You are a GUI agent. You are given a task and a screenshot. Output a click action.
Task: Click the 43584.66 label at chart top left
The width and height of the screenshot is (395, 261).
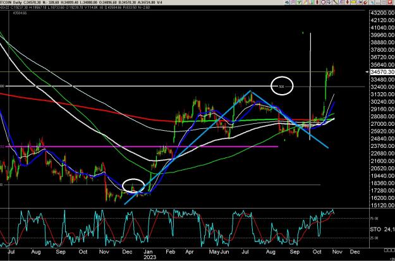[21, 13]
